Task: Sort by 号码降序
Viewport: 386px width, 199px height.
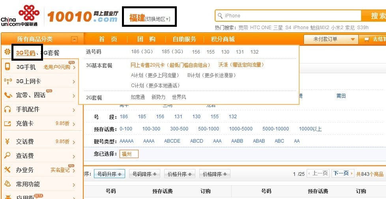Action: (144, 174)
